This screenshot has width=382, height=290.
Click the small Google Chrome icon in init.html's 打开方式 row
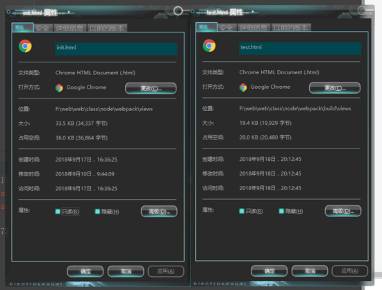point(59,88)
